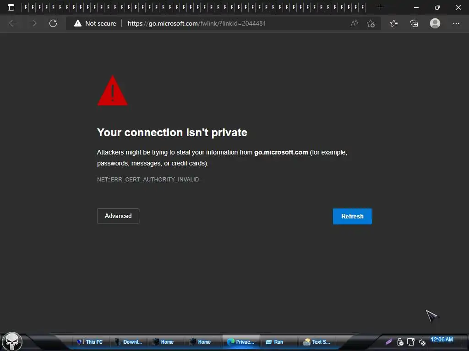The width and height of the screenshot is (469, 351).
Task: Go back to the previous page
Action: pyautogui.click(x=12, y=23)
